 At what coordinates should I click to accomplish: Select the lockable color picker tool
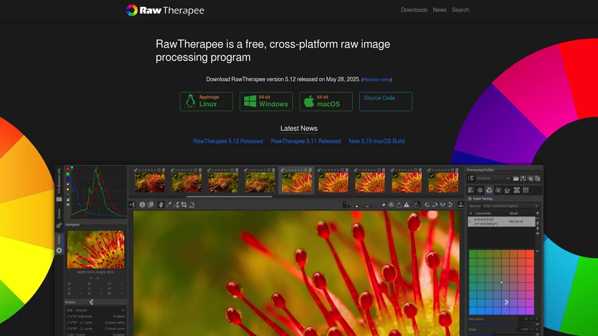(x=176, y=205)
